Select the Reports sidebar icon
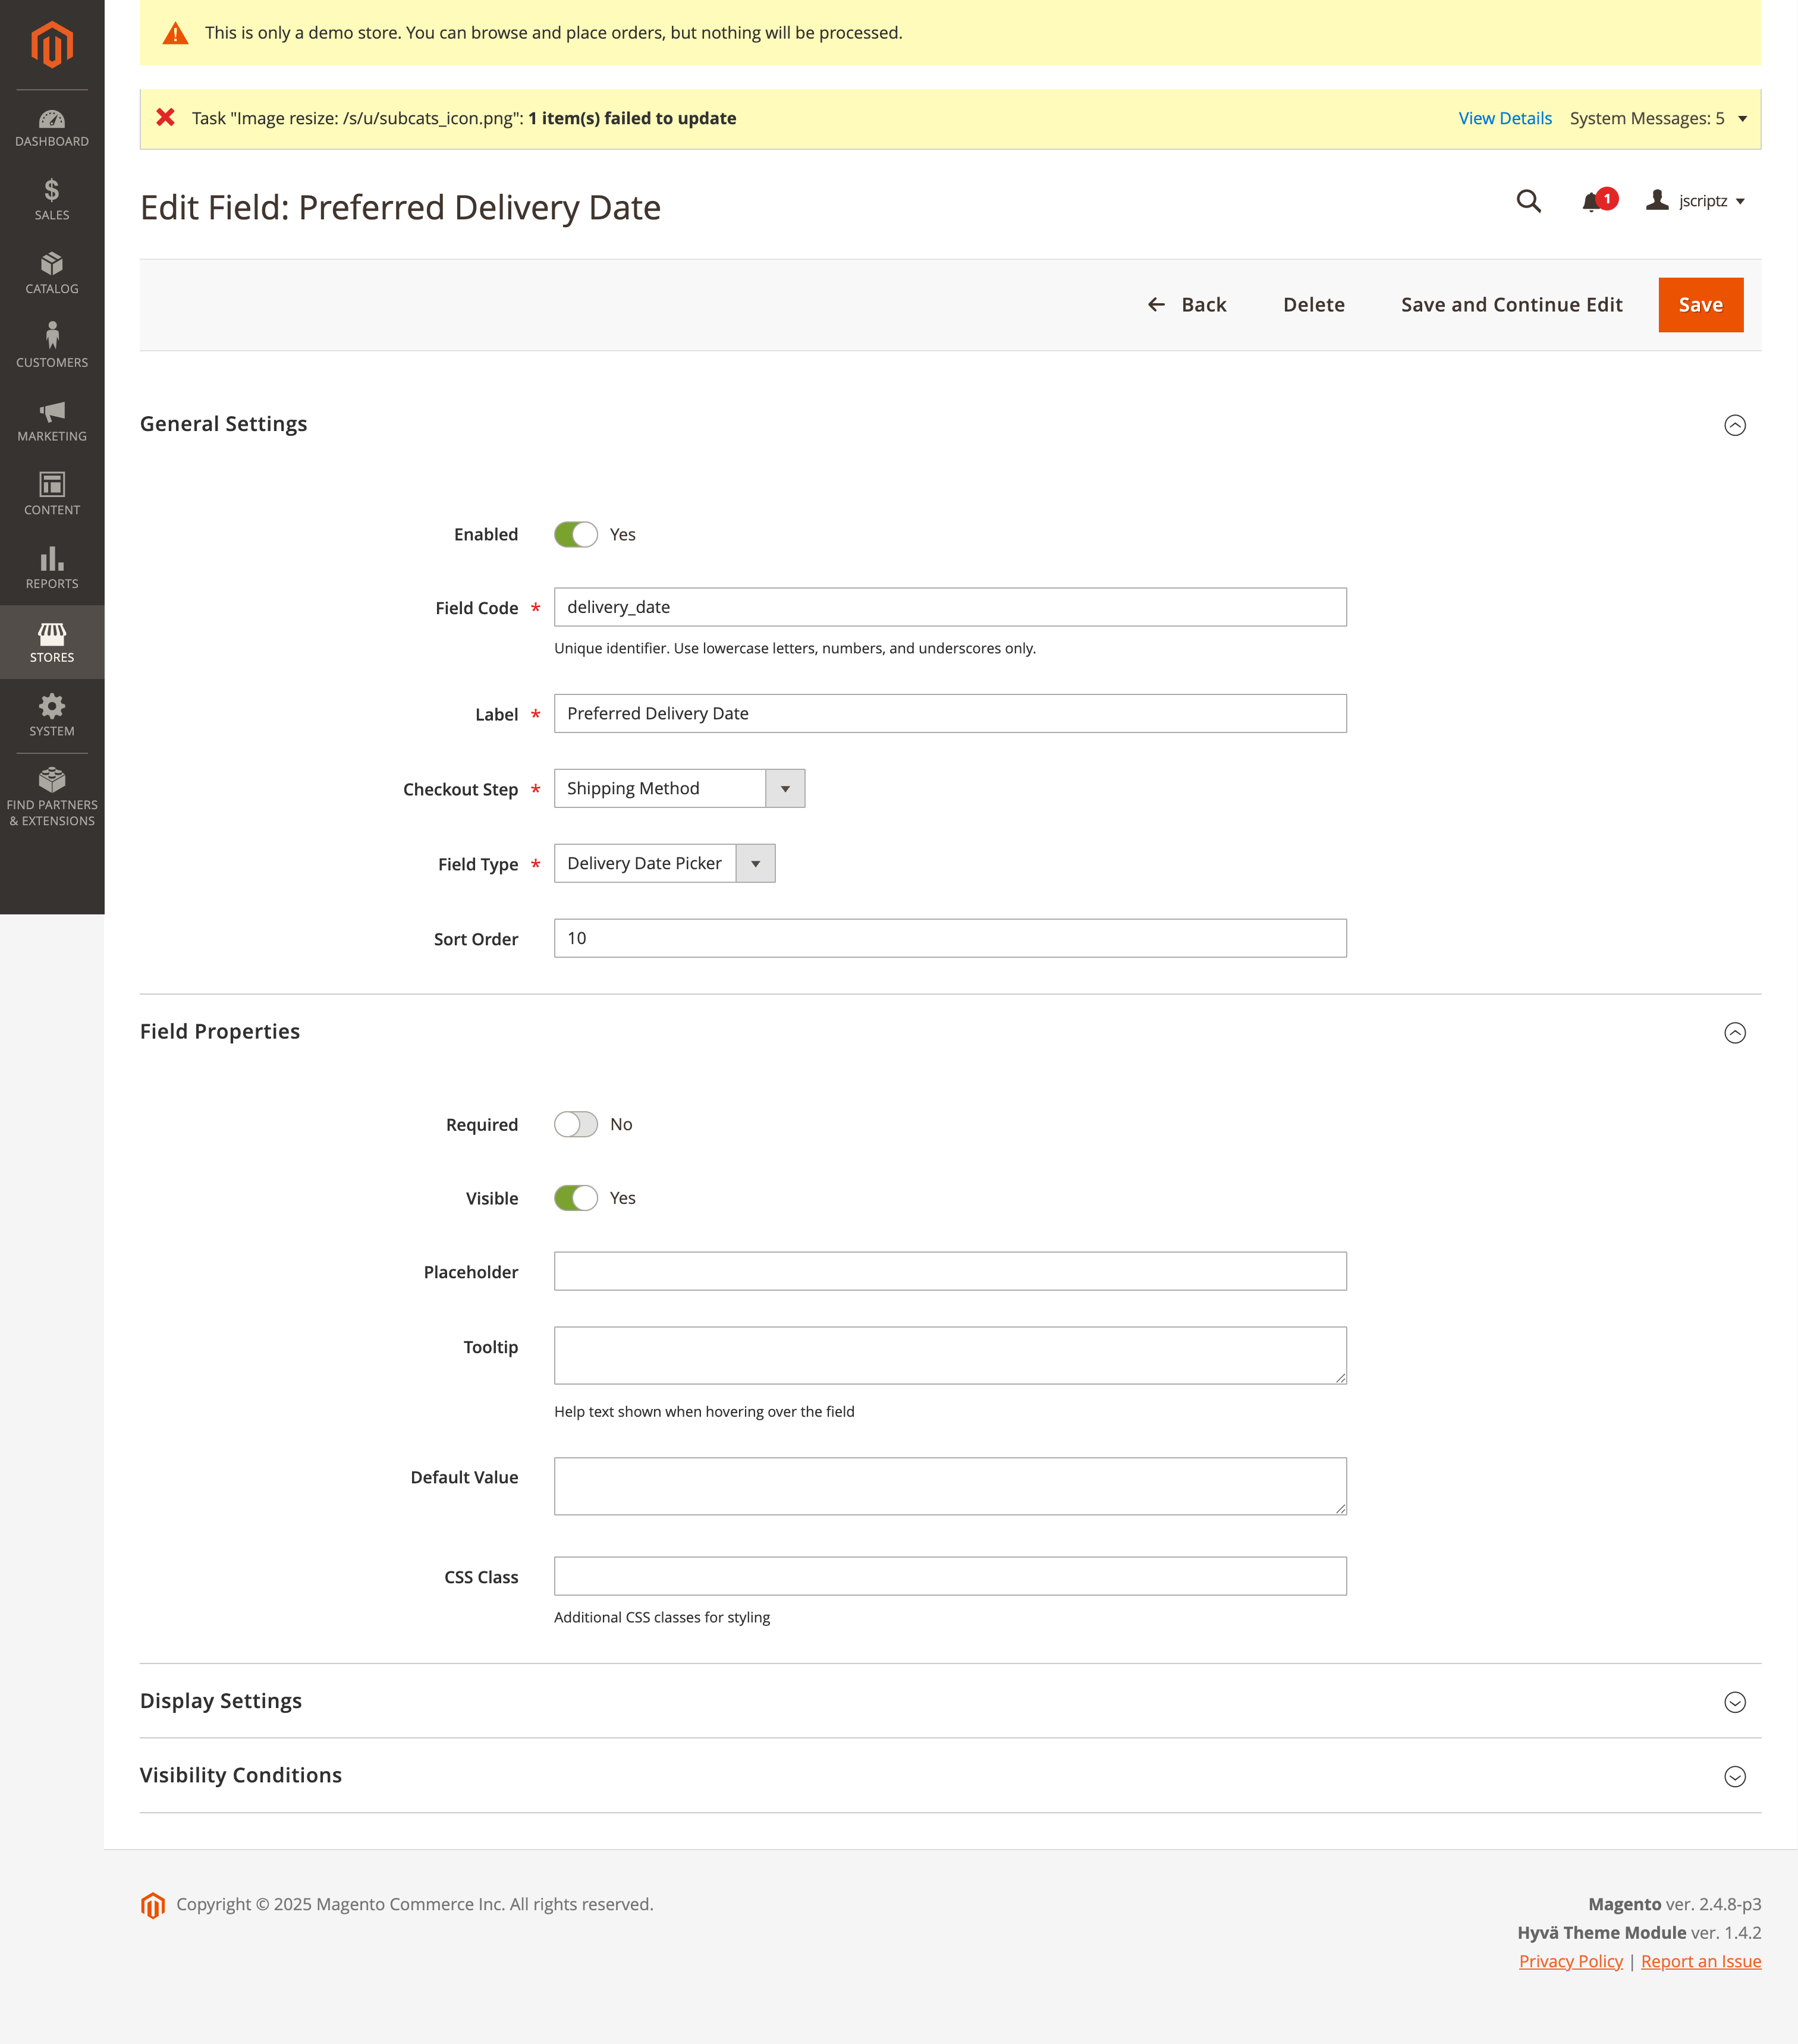 click(x=51, y=567)
